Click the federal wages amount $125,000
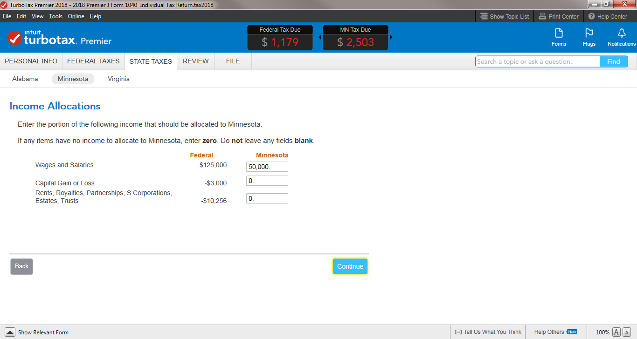 (x=213, y=165)
